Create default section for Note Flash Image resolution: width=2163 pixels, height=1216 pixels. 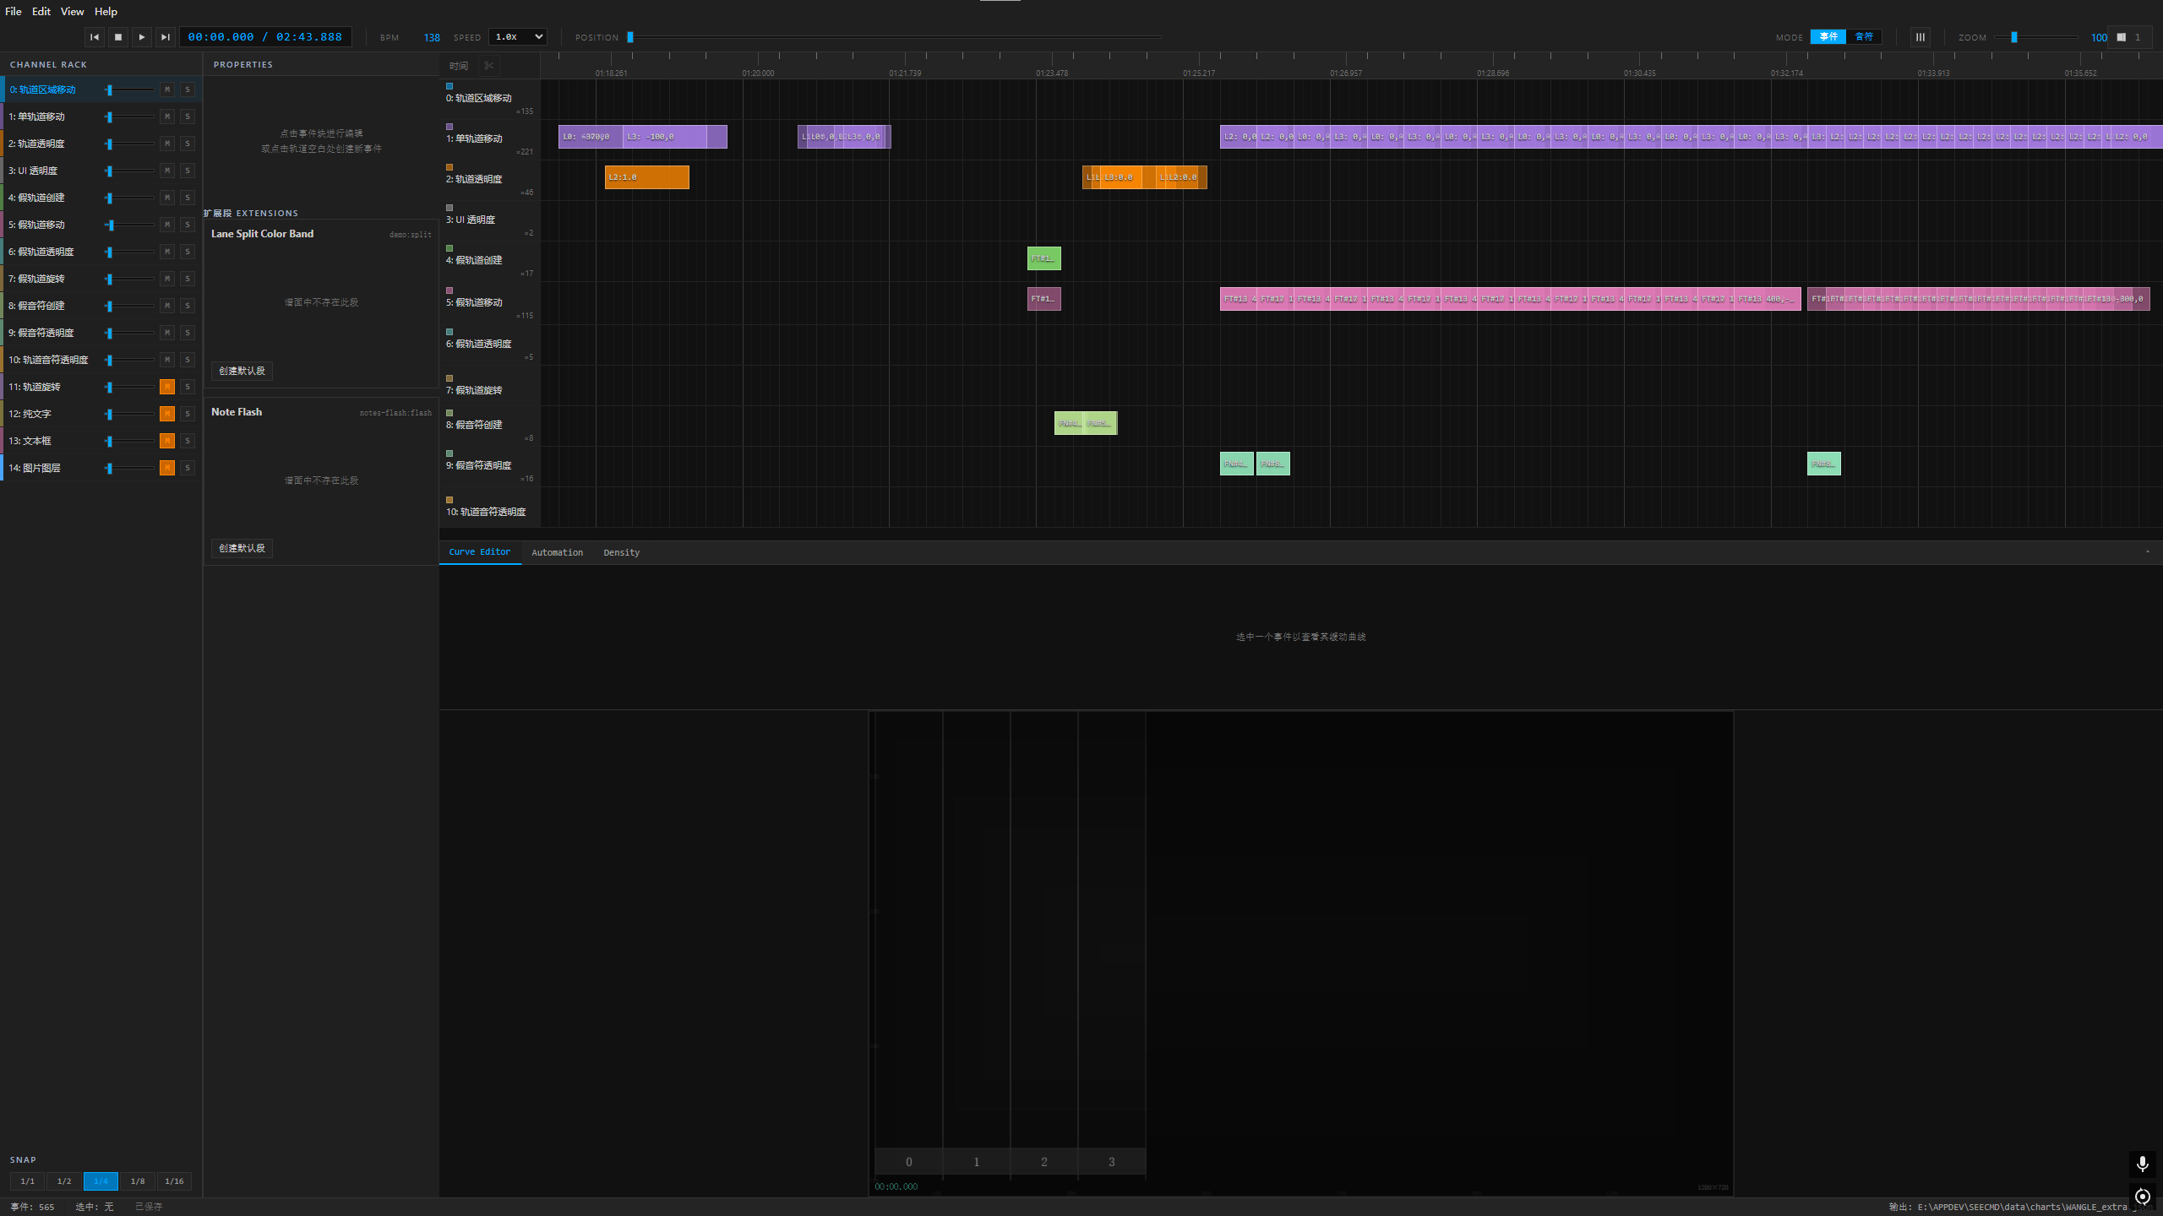(x=242, y=548)
